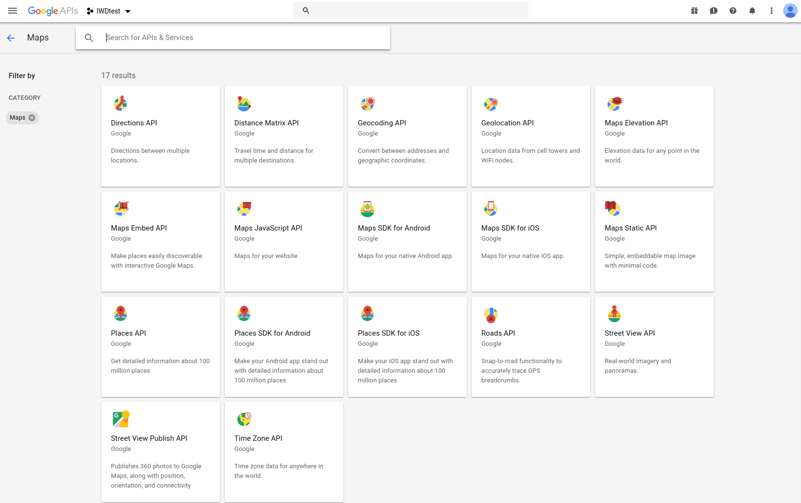The image size is (801, 503).
Task: Click the Maps JavaScript API icon
Action: [244, 209]
